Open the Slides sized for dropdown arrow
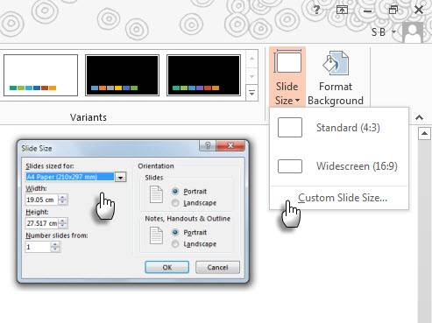The height and width of the screenshot is (323, 432). click(120, 177)
